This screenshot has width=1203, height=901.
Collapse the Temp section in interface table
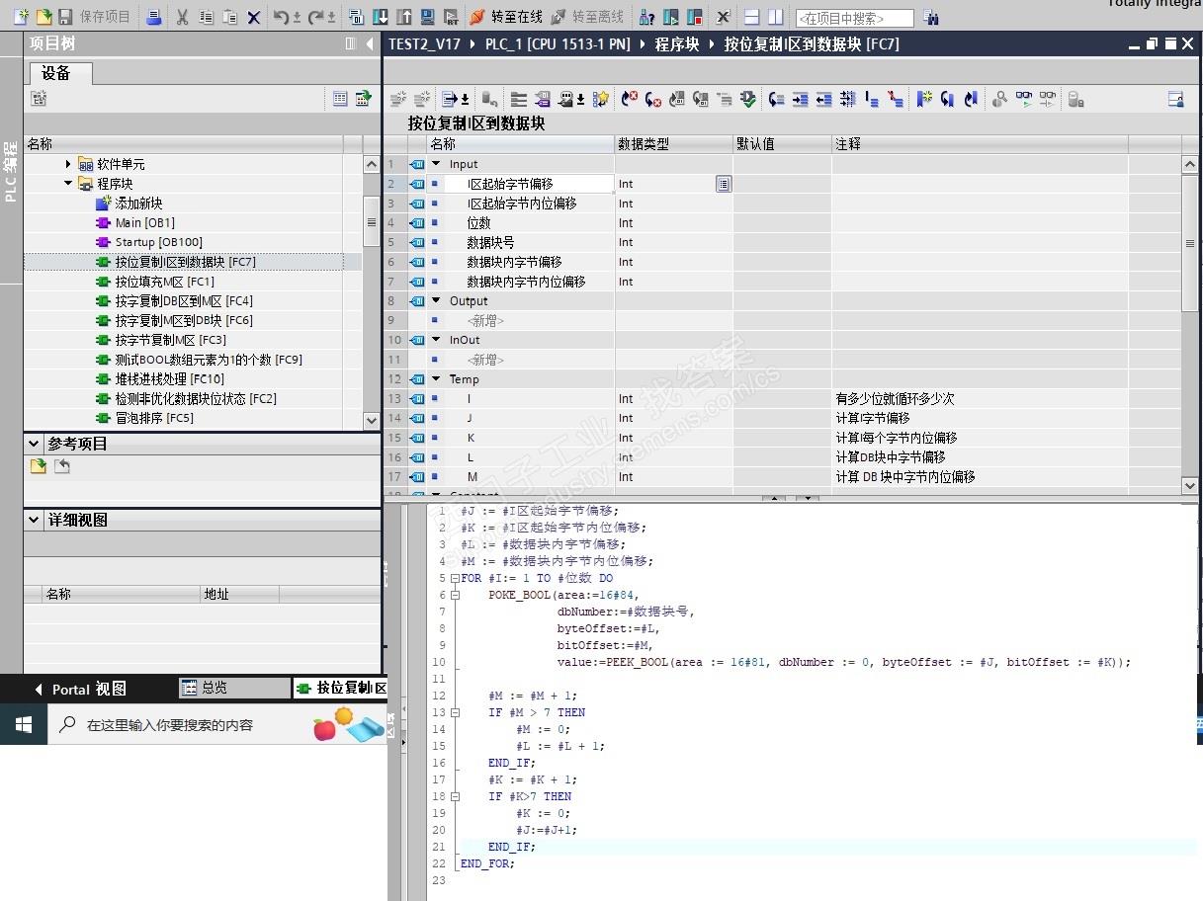pos(436,379)
